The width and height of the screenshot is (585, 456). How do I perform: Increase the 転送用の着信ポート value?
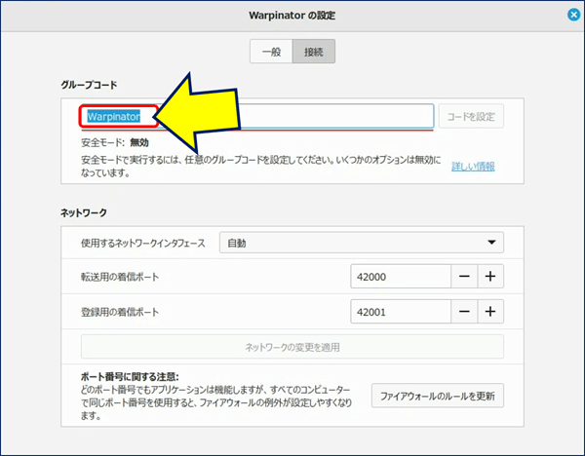tap(490, 277)
